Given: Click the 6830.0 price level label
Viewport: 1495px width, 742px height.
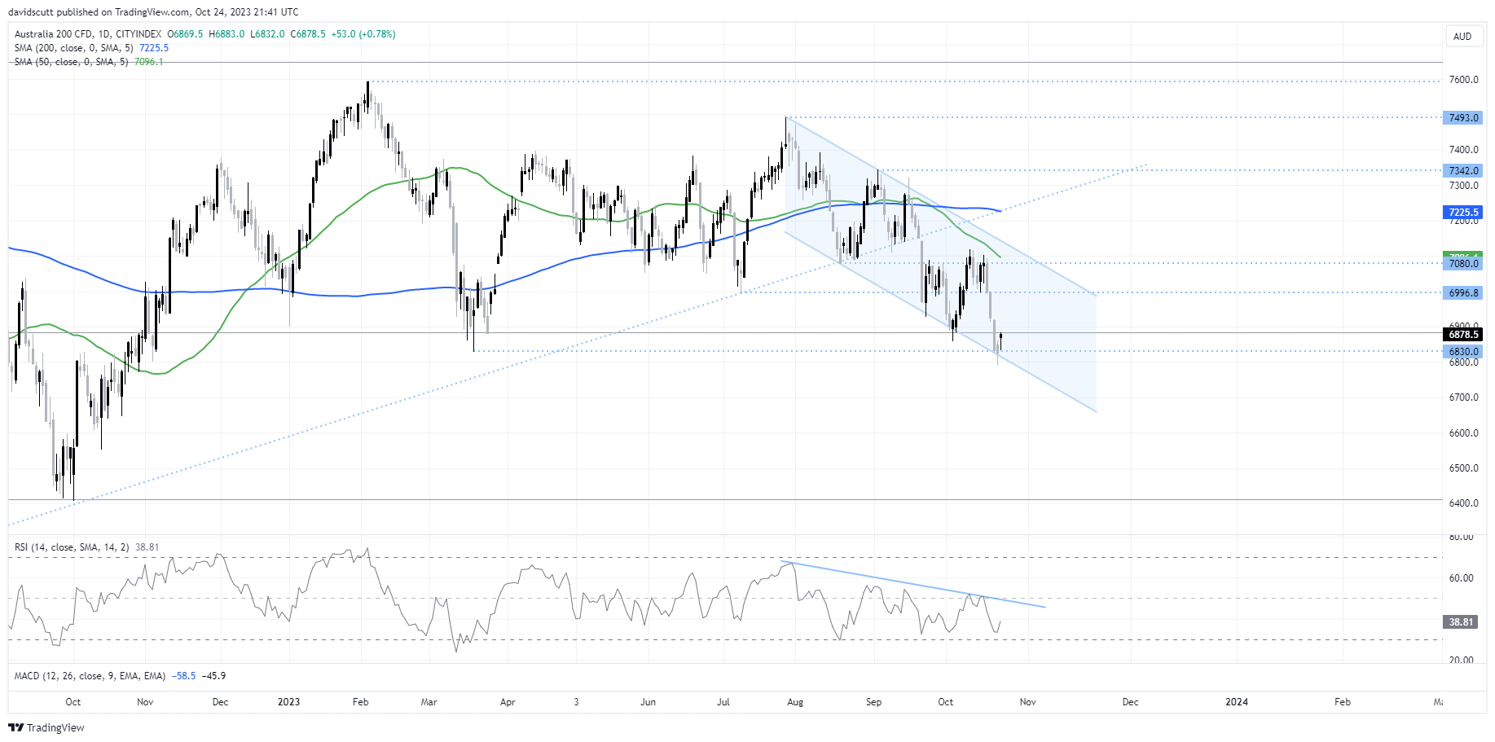Looking at the screenshot, I should 1463,352.
